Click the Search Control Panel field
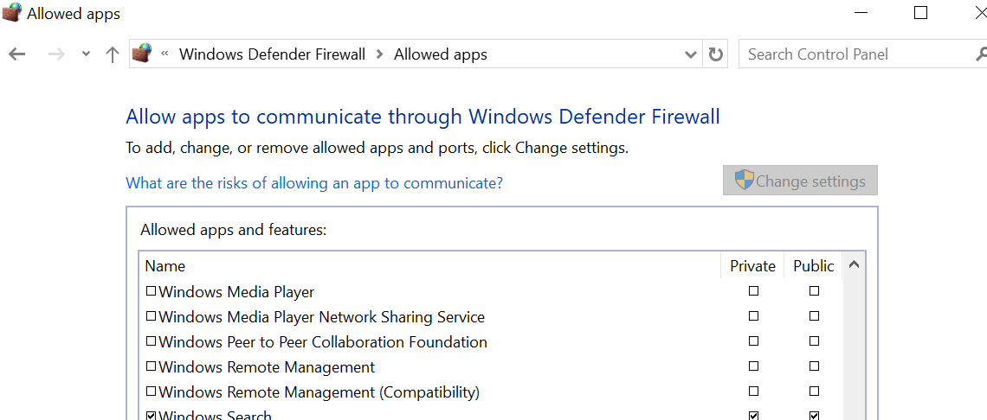This screenshot has height=420, width=987. (853, 54)
